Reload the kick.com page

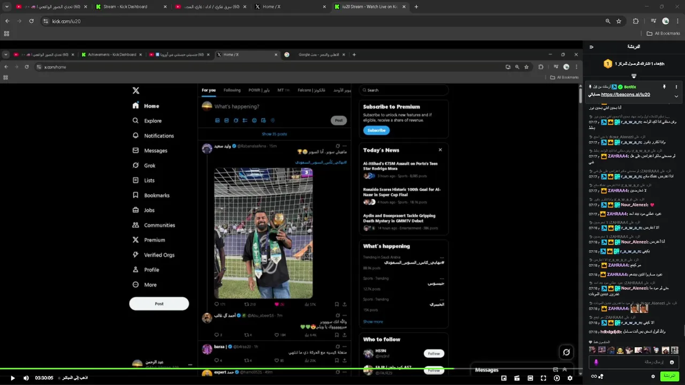[x=31, y=21]
